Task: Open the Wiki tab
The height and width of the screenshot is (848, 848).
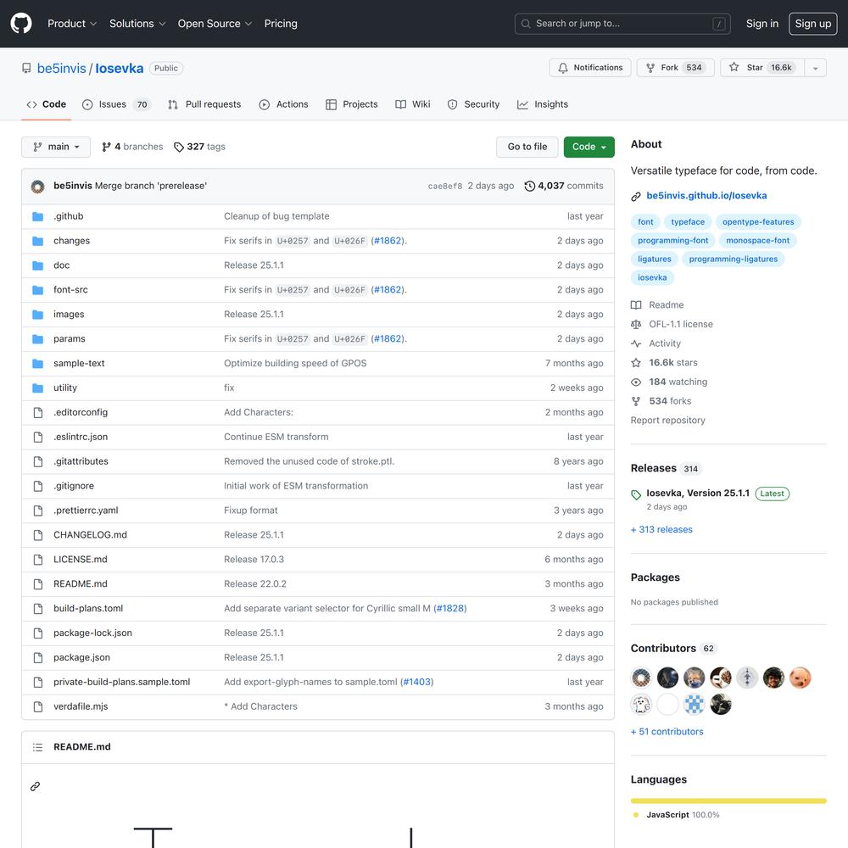Action: click(413, 104)
